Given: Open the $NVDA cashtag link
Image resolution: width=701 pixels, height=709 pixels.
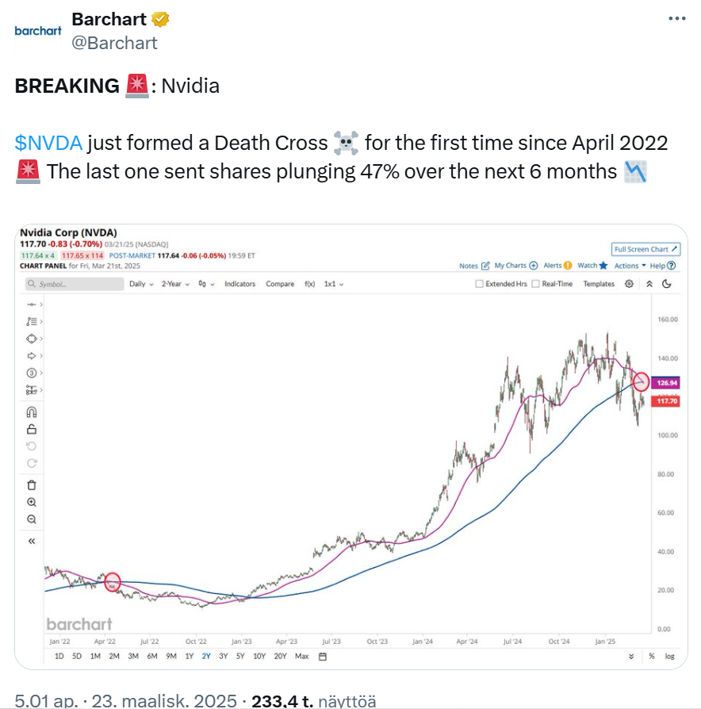Looking at the screenshot, I should click(48, 143).
